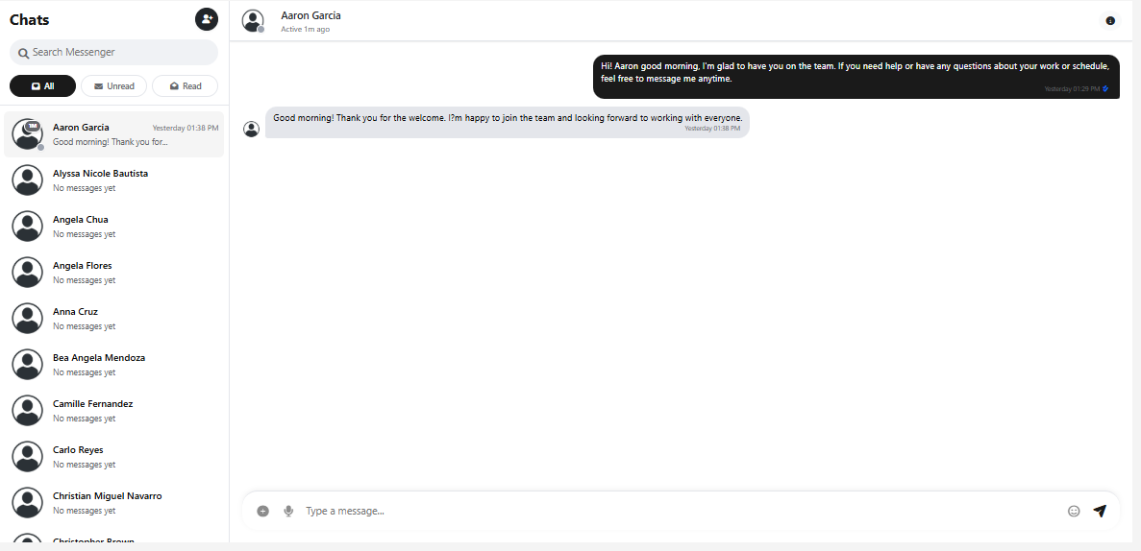The image size is (1141, 551).
Task: Open the emoji picker icon
Action: coord(1074,511)
